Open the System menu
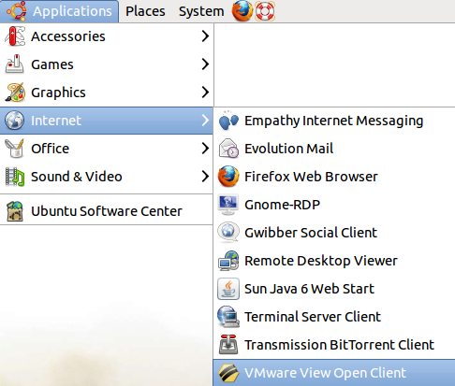 click(x=201, y=11)
